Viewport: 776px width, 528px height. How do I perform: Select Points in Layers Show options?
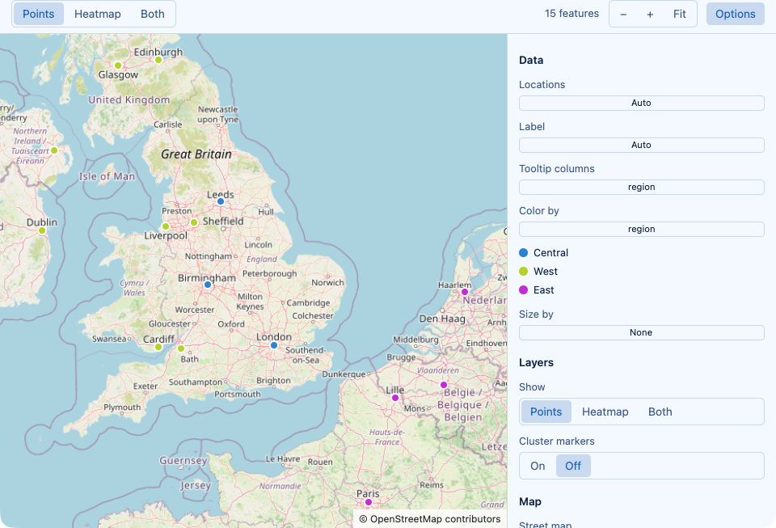[x=546, y=412]
